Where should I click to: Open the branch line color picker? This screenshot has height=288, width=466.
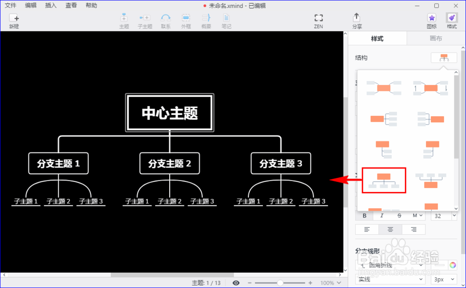[452, 265]
